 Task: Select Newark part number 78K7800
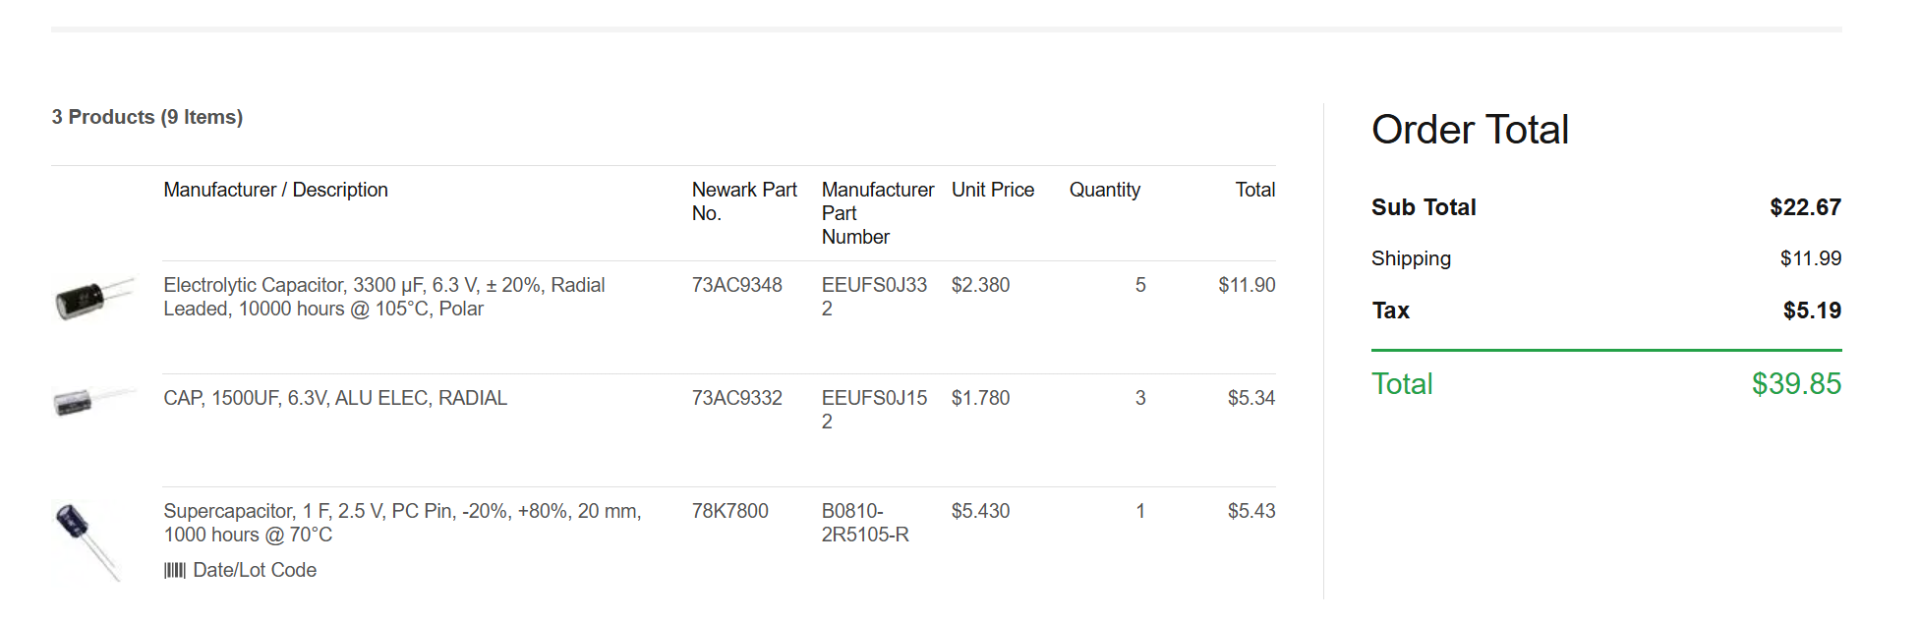(730, 511)
